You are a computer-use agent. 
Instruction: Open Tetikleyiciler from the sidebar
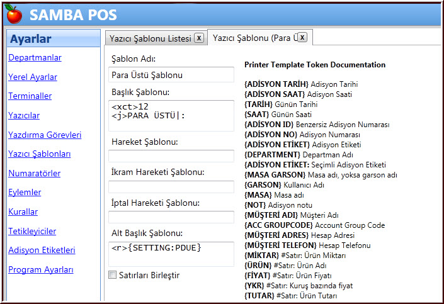[32, 232]
